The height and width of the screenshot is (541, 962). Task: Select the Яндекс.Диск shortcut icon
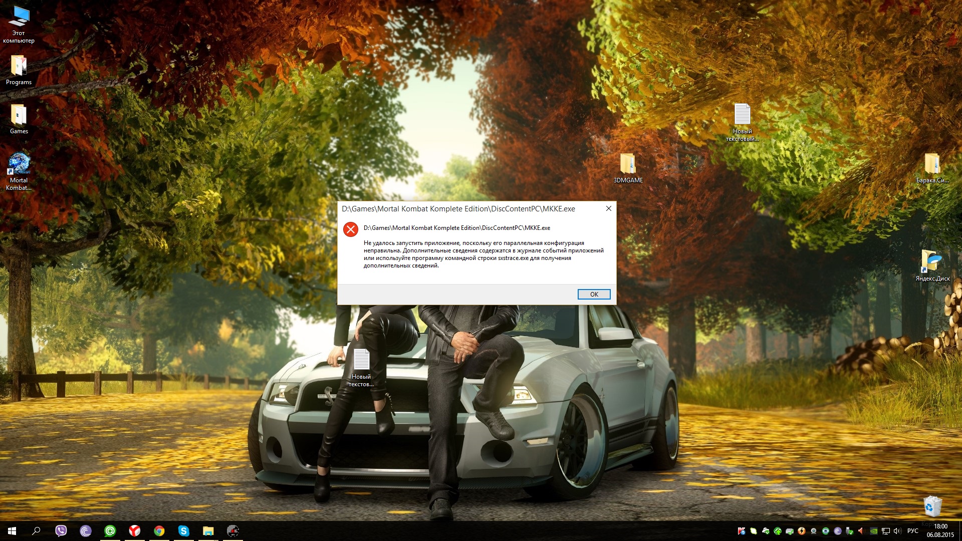[932, 265]
